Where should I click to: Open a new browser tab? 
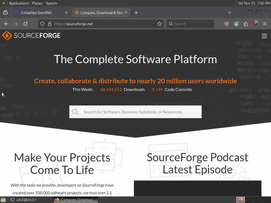point(136,13)
